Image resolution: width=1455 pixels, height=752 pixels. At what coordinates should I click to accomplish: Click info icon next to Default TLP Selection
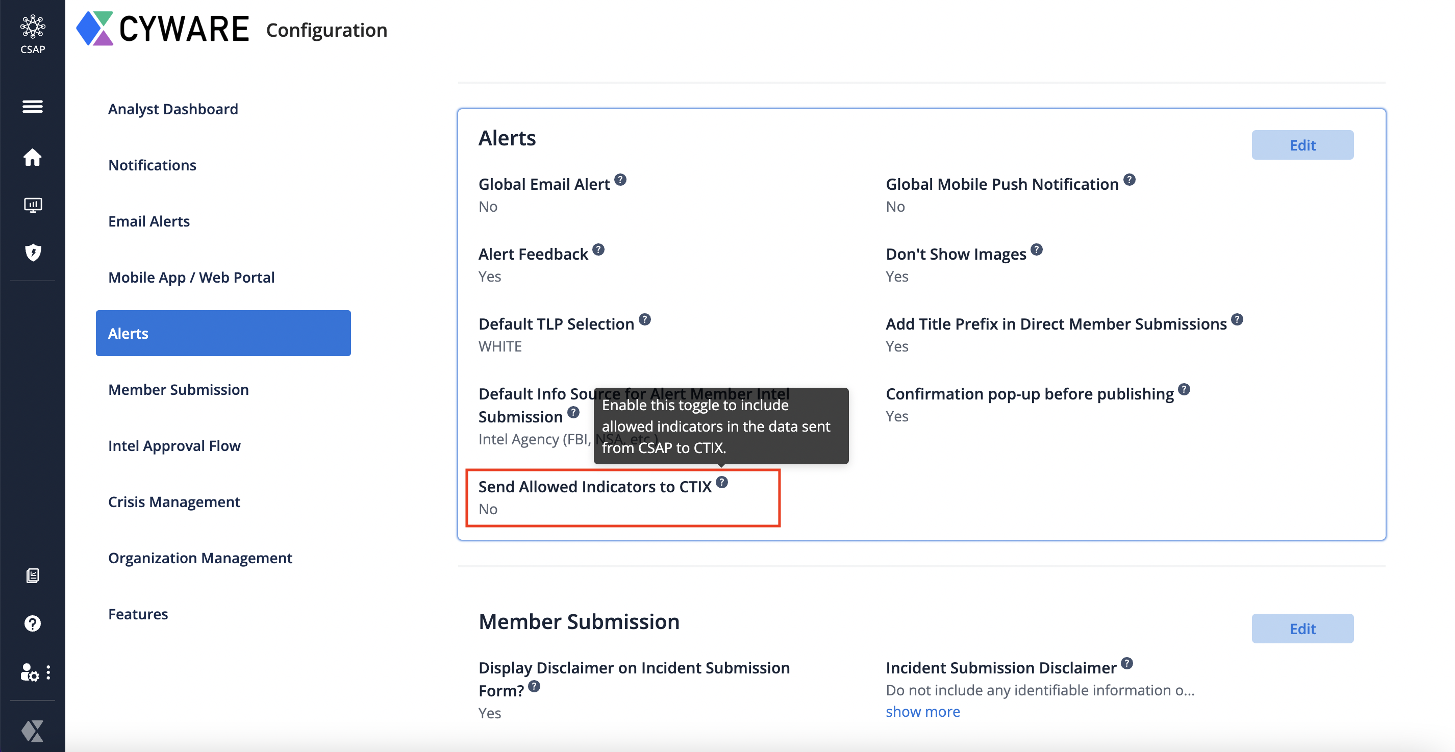coord(644,320)
